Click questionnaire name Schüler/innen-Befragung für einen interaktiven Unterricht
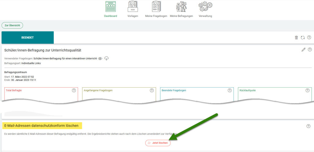 (x=65, y=59)
